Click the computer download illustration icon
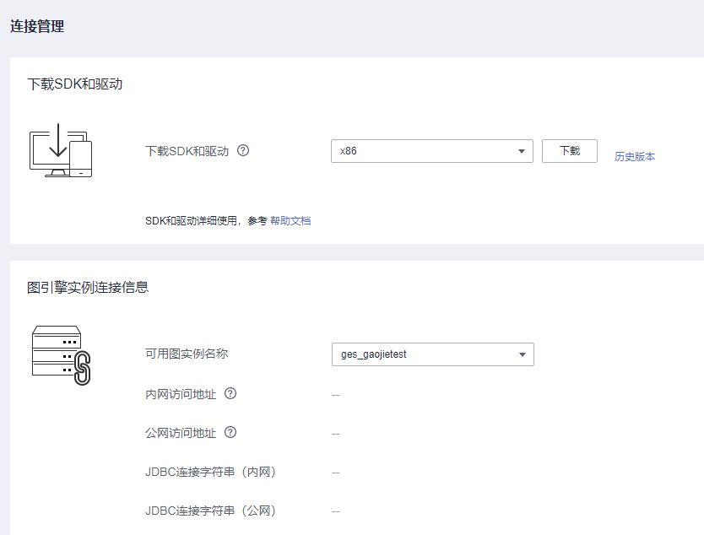This screenshot has width=704, height=535. pyautogui.click(x=60, y=150)
